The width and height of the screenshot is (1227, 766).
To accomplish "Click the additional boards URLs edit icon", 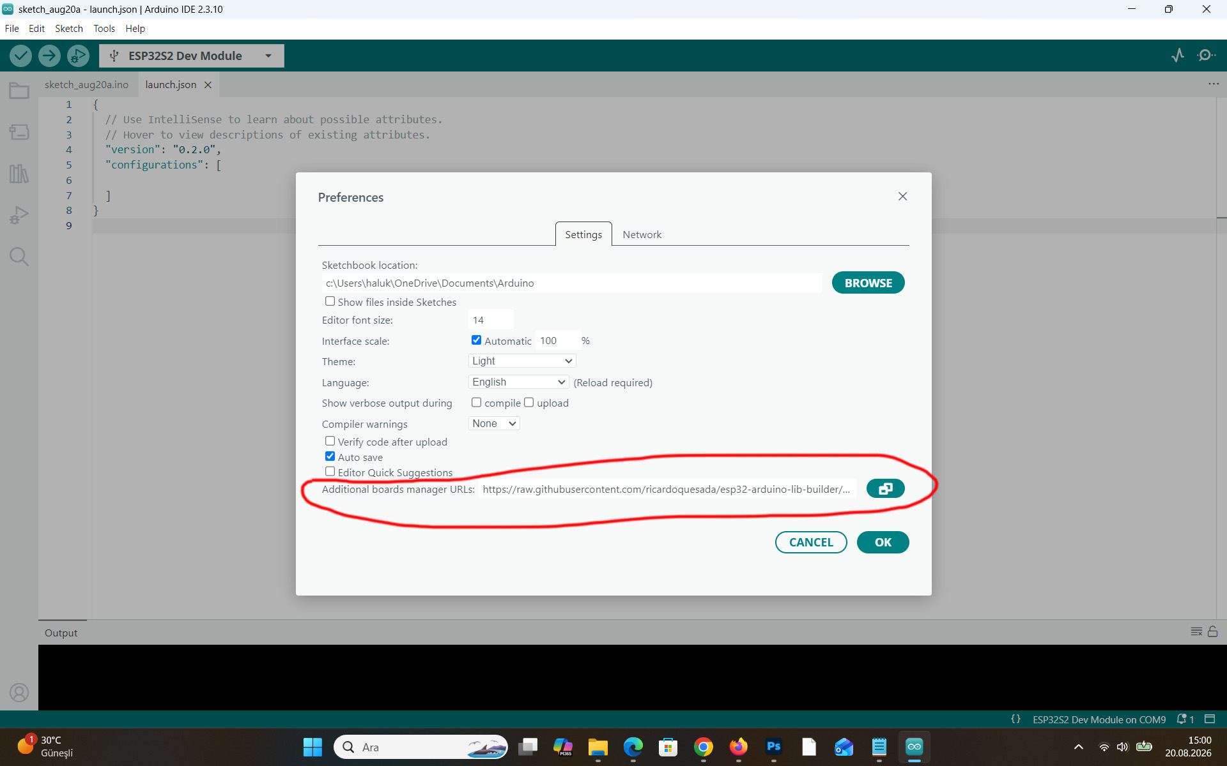I will 885,489.
